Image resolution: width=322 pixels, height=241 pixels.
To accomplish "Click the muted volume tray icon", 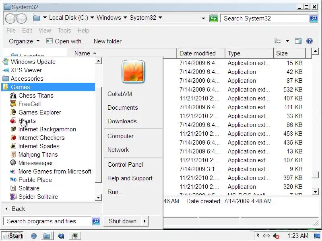I will click(276, 236).
